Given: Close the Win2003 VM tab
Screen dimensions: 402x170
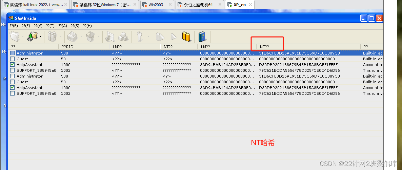Looking at the screenshot, I should pos(169,5).
